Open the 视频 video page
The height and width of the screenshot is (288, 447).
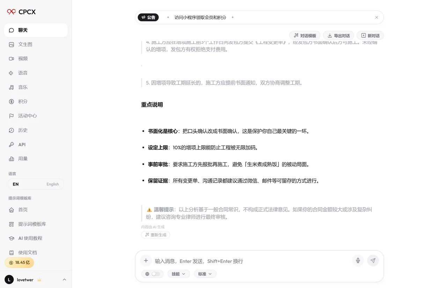point(36,59)
